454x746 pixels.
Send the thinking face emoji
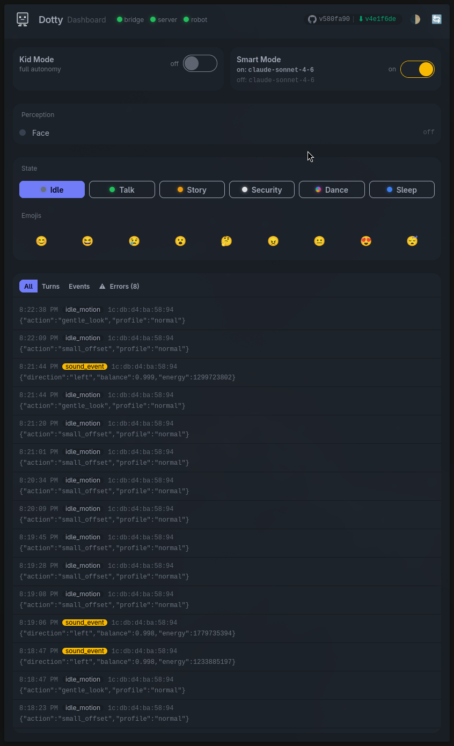(226, 241)
